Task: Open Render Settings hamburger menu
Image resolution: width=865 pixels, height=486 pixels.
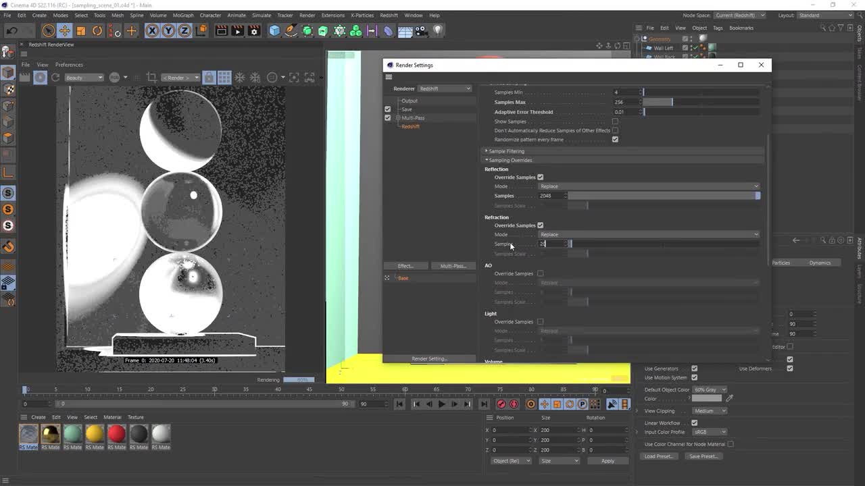Action: pos(389,77)
